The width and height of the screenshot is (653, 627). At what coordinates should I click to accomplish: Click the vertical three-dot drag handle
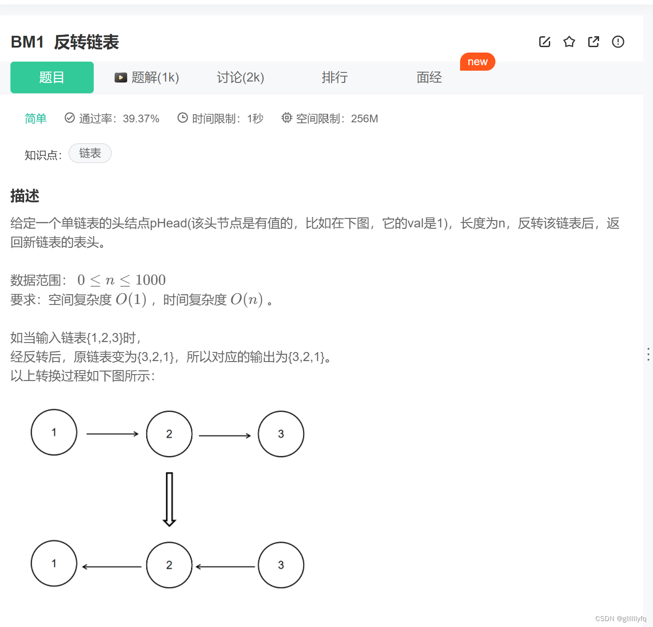(x=648, y=354)
